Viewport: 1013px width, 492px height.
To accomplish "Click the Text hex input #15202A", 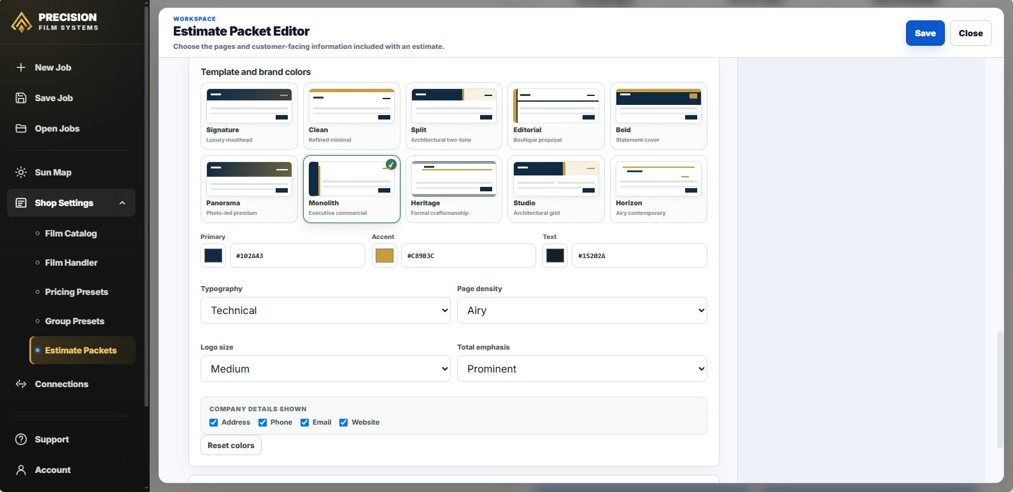I will (x=639, y=256).
